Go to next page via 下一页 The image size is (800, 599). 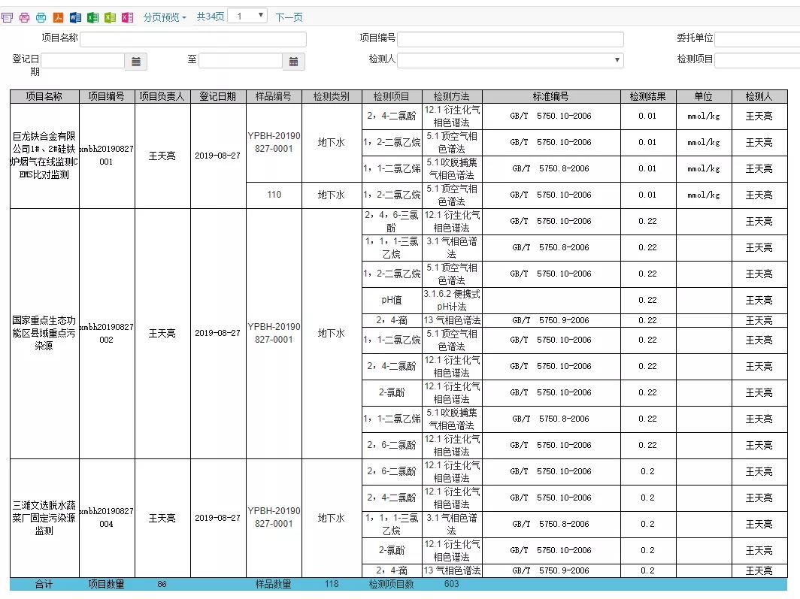[289, 17]
